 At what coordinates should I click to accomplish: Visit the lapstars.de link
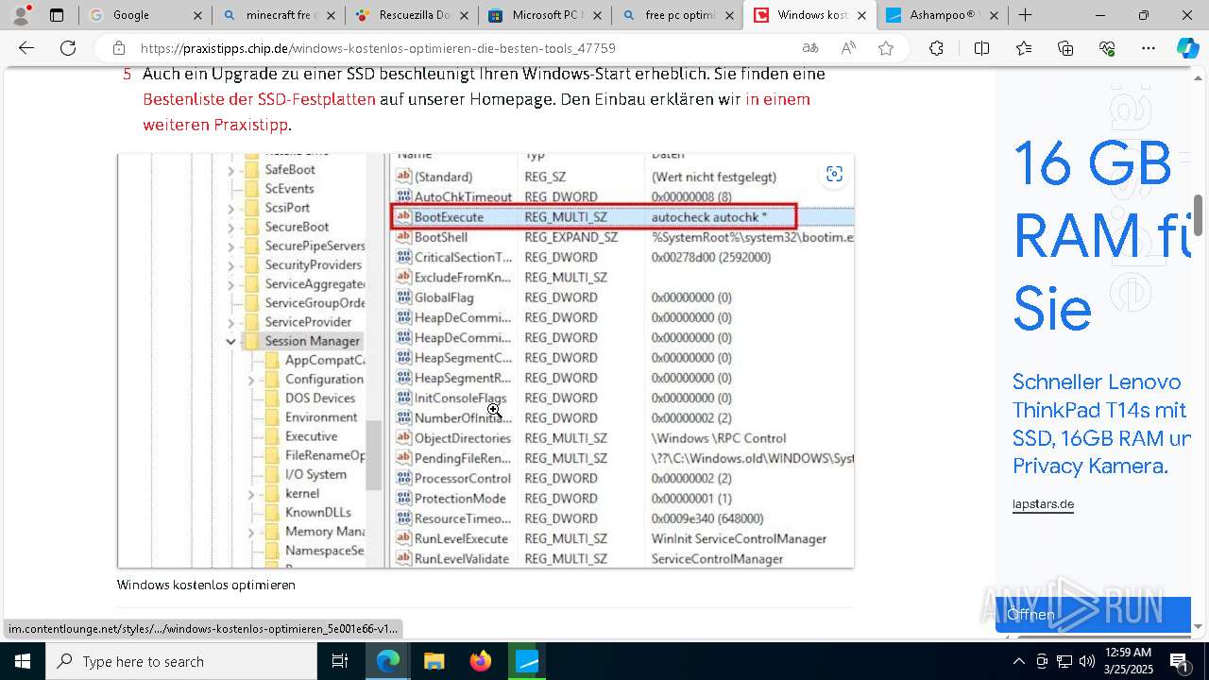click(x=1043, y=504)
